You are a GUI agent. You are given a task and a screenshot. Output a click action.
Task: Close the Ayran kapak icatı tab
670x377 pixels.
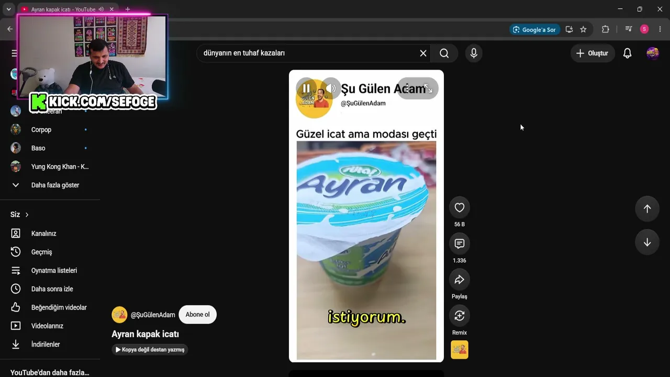pos(111,9)
